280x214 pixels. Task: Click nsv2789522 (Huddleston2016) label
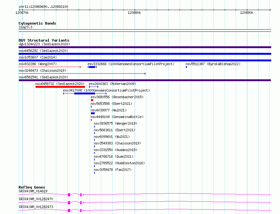[x=119, y=163]
